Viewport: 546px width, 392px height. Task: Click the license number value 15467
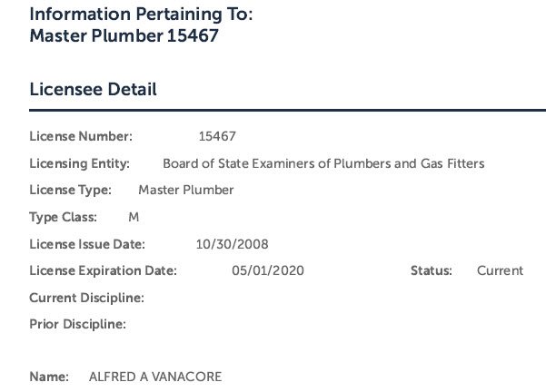coord(217,137)
